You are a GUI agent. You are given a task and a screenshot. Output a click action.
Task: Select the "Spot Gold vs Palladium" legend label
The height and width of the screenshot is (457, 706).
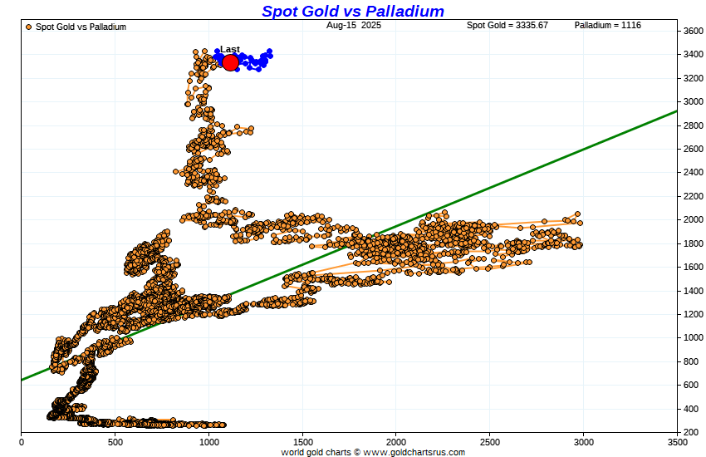81,27
